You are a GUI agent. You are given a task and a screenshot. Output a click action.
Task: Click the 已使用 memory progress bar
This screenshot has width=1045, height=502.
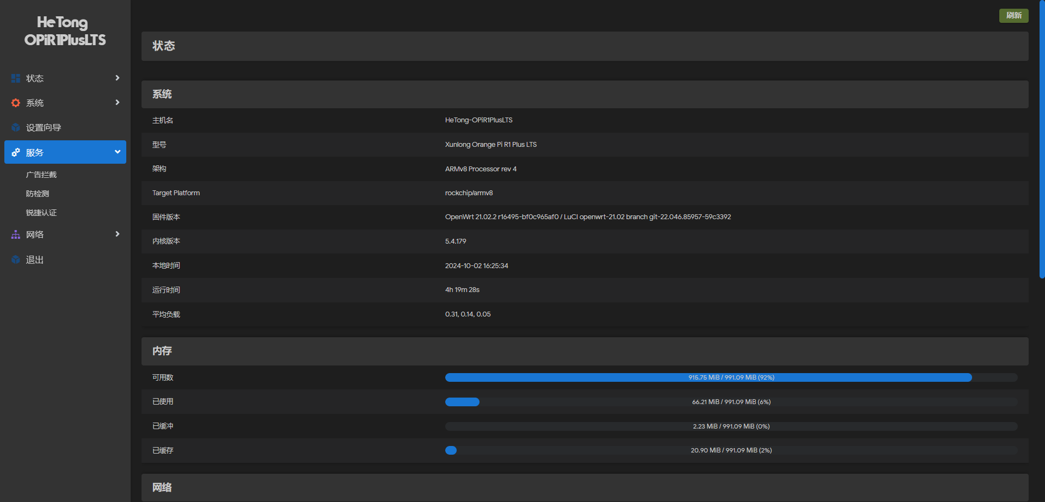(731, 402)
